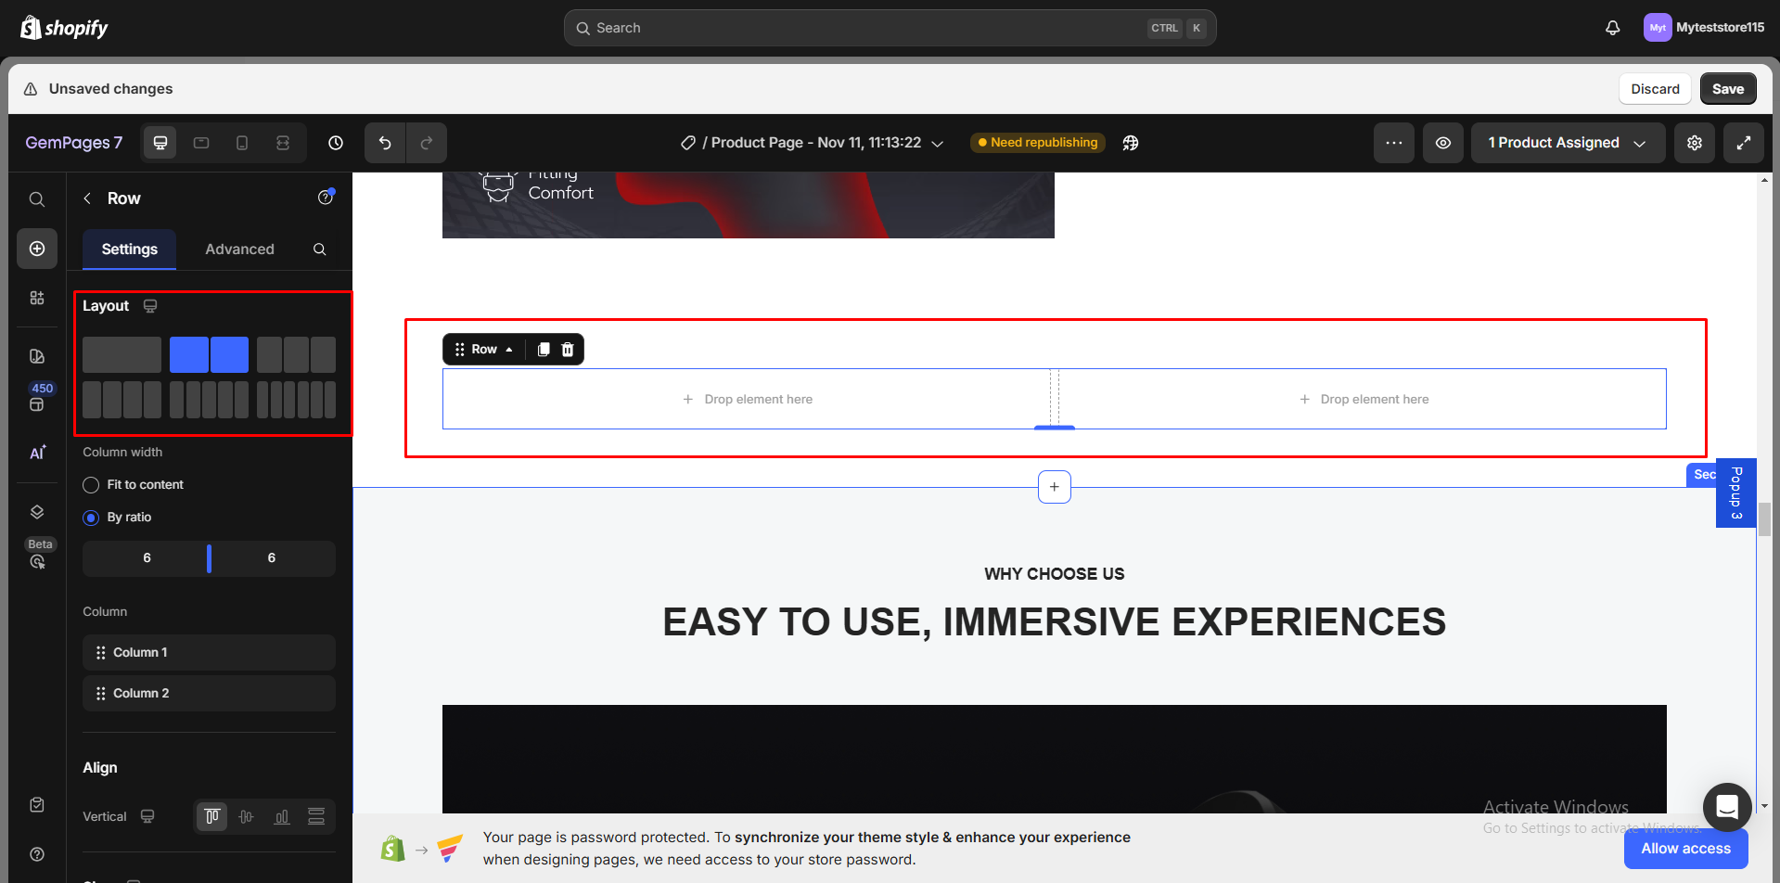Expand the Row element selector arrow
Viewport: 1780px width, 883px height.
pos(509,350)
